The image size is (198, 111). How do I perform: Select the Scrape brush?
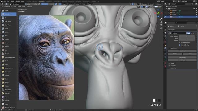click(x=9, y=54)
